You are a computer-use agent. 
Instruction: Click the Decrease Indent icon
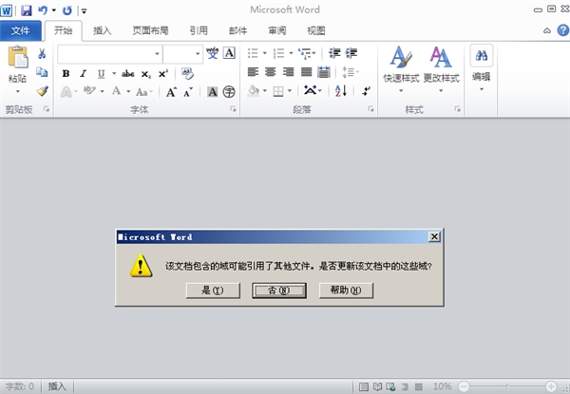[x=334, y=53]
